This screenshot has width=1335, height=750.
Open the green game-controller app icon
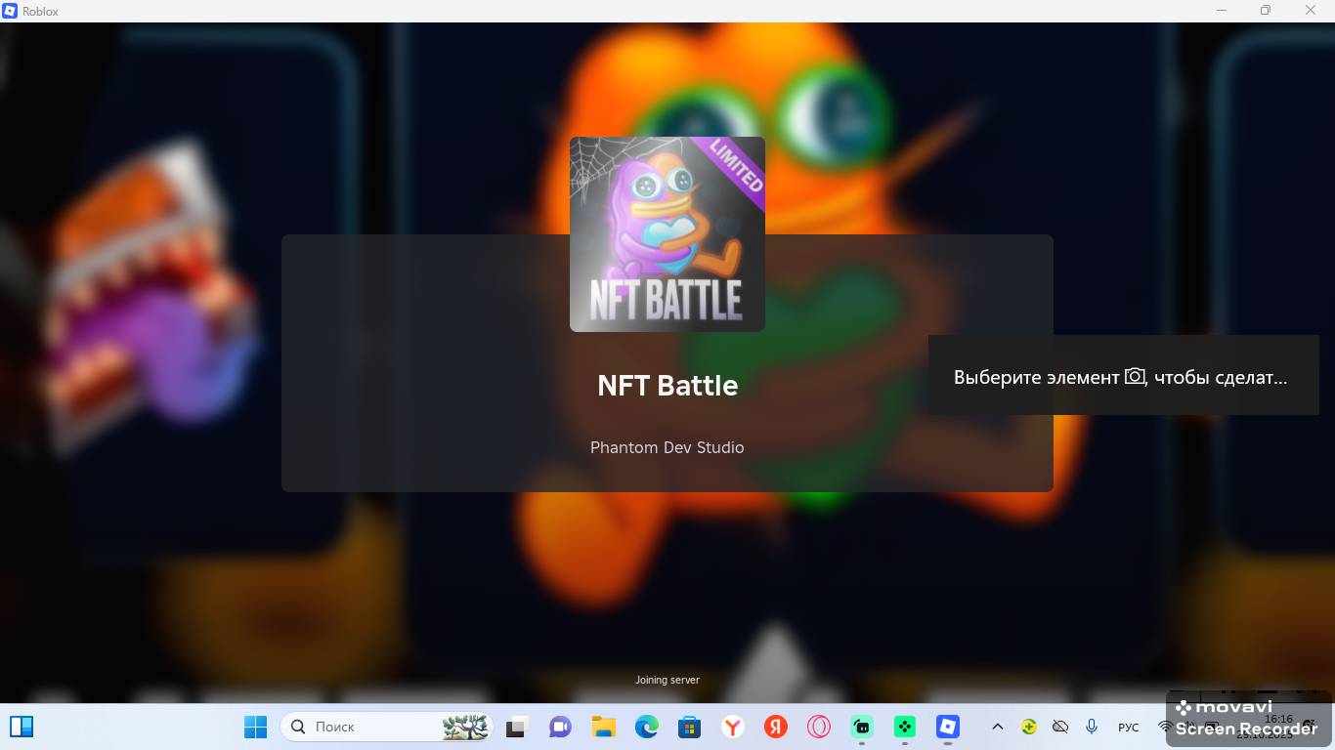(904, 727)
